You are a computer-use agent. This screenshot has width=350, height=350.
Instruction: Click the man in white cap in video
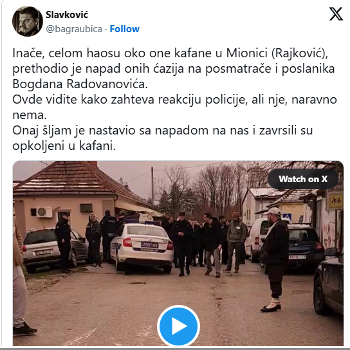click(x=274, y=259)
